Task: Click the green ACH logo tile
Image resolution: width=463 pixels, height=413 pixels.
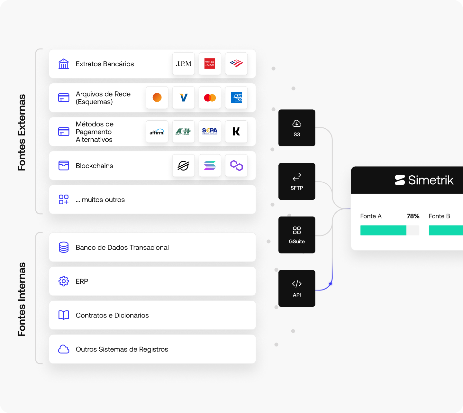Action: (x=184, y=132)
